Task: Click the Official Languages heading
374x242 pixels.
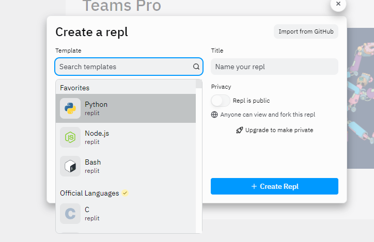Action: point(89,193)
